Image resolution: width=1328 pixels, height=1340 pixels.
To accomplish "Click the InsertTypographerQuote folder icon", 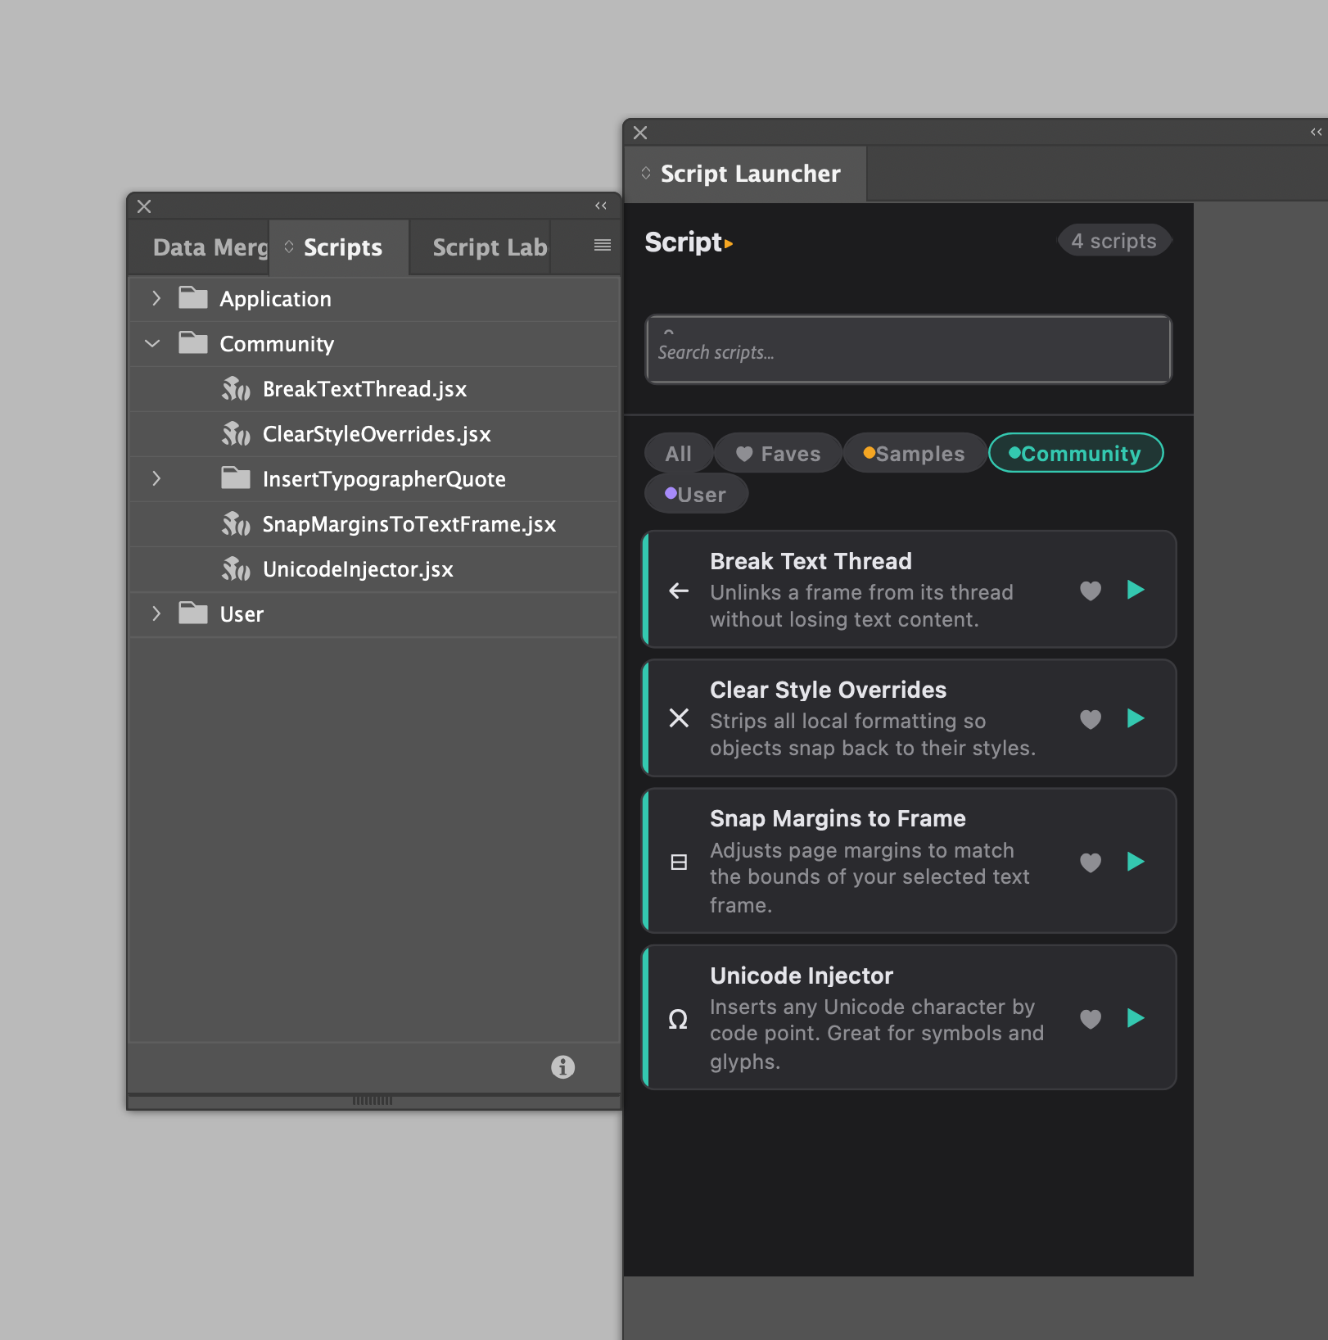I will coord(236,478).
